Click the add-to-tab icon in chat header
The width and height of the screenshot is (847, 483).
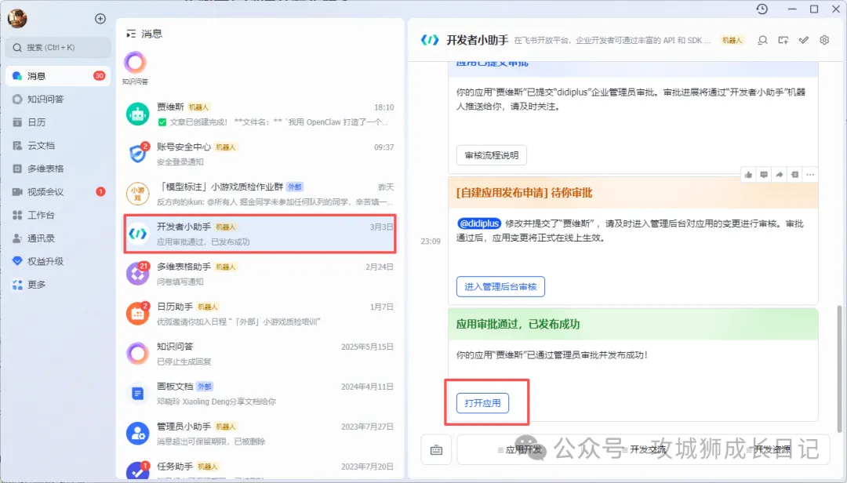pyautogui.click(x=783, y=40)
